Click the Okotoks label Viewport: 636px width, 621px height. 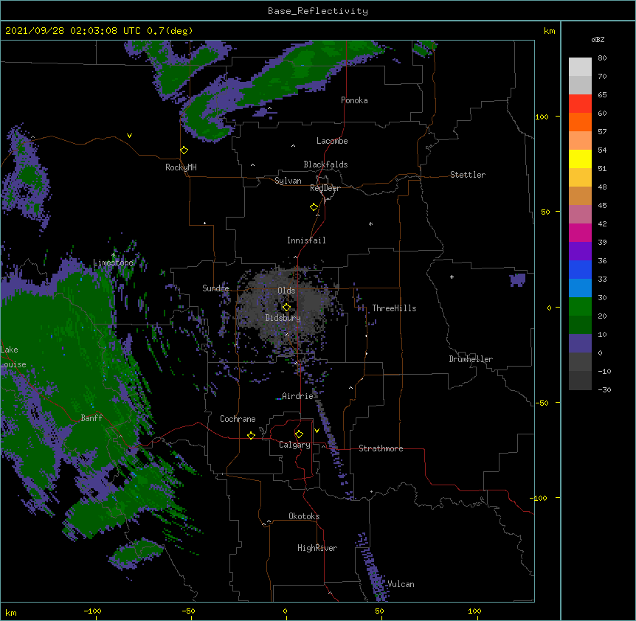coord(304,516)
